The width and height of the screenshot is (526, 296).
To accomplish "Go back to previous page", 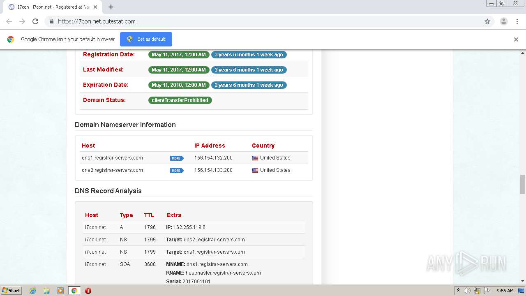I will pyautogui.click(x=9, y=21).
